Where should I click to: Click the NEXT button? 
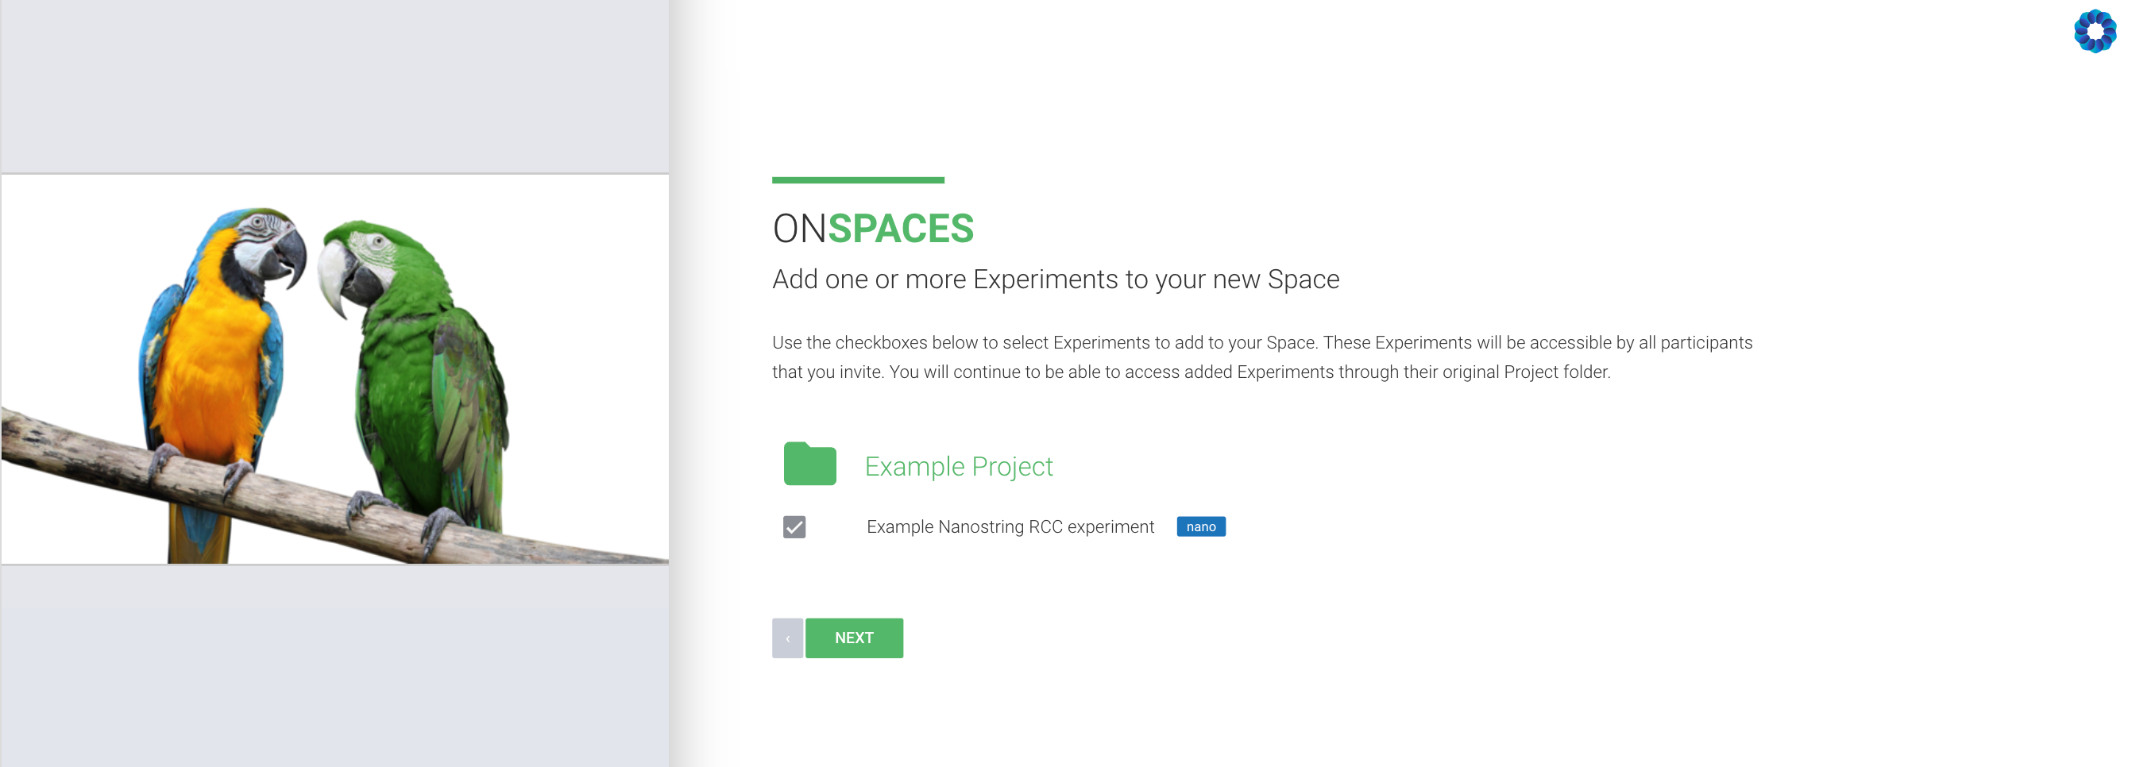(x=853, y=638)
